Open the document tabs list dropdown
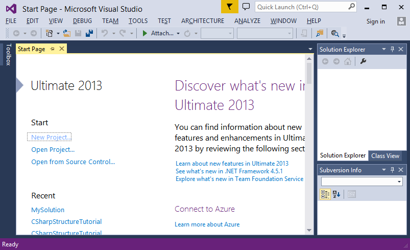The width and height of the screenshot is (410, 250). tap(310, 49)
